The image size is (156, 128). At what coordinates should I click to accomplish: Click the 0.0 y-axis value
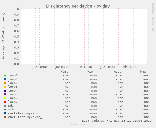coord(17,64)
